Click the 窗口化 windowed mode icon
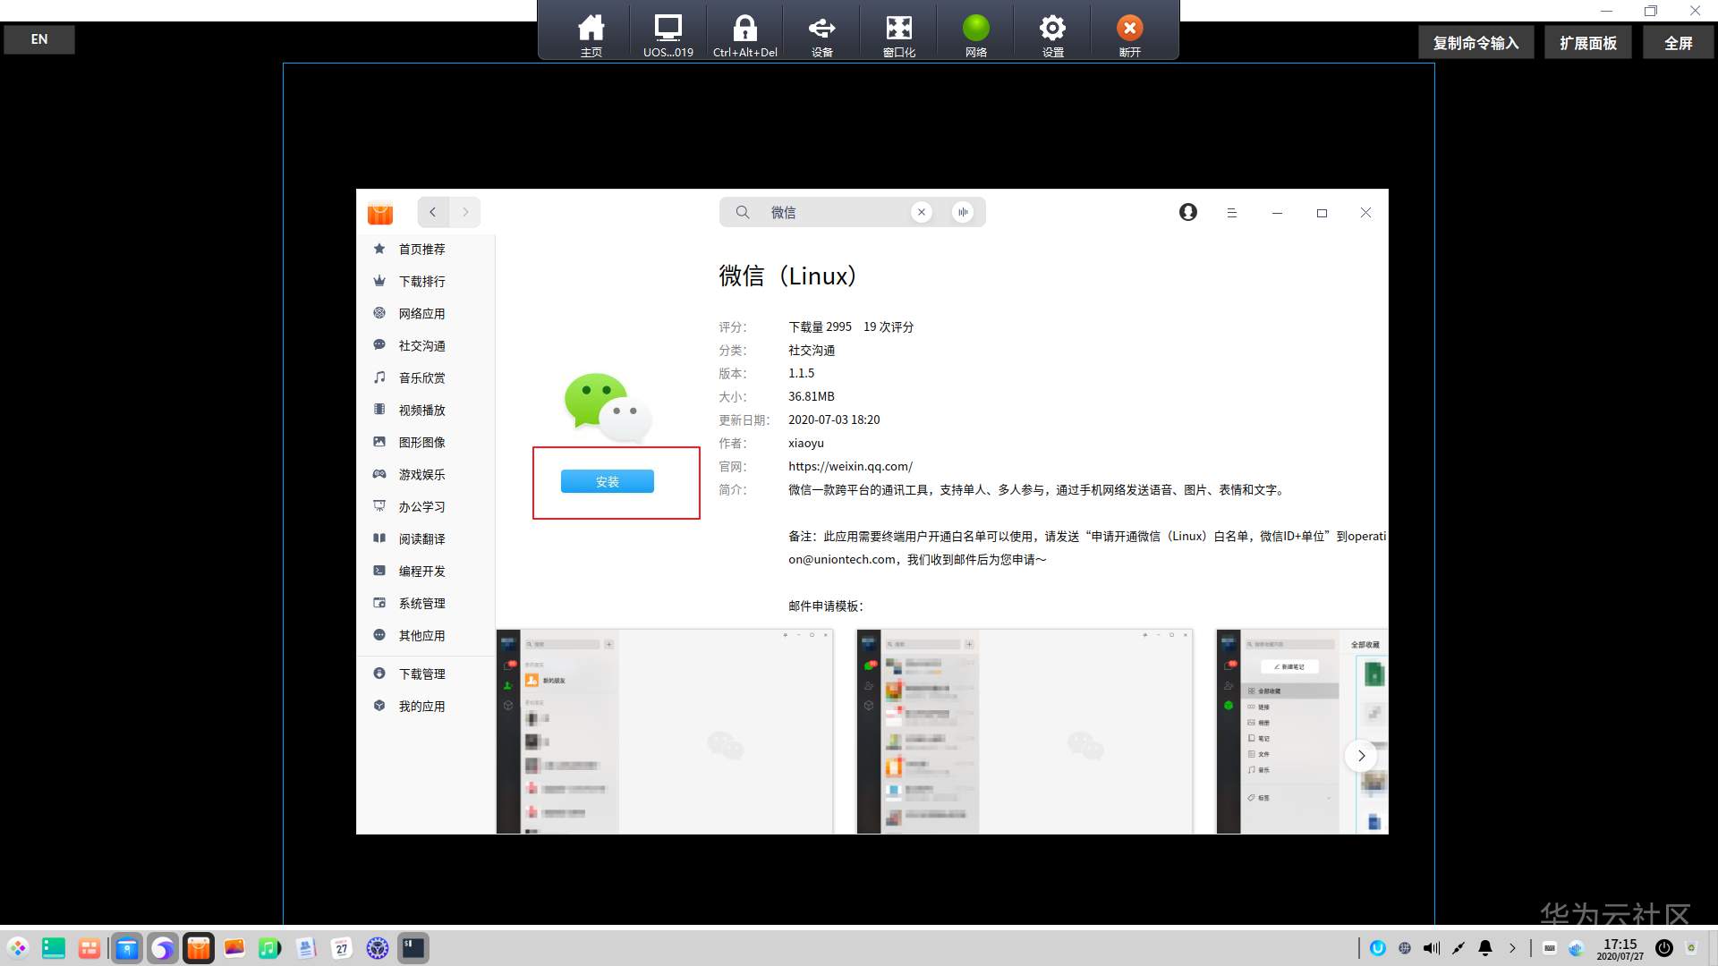 tap(899, 36)
